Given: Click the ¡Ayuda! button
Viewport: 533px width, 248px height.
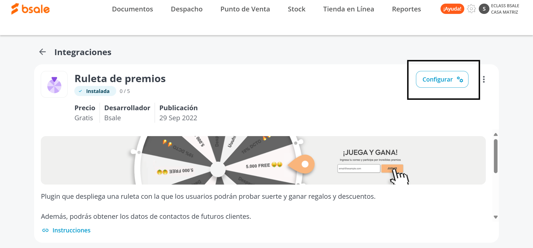Looking at the screenshot, I should tap(452, 9).
